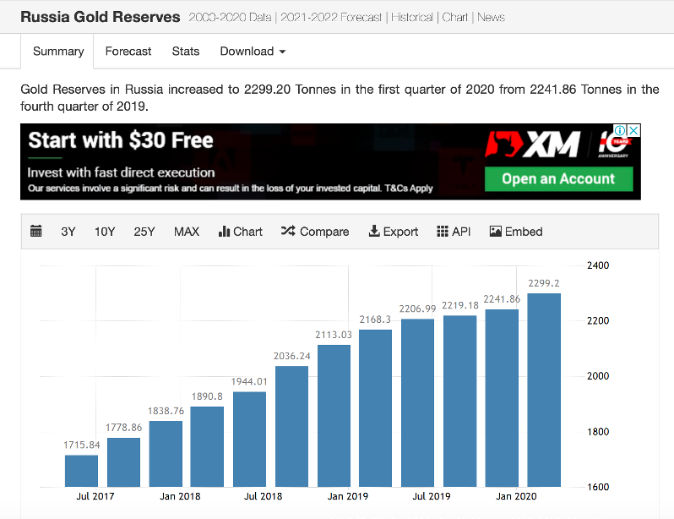Switch to the Forecast tab
This screenshot has width=674, height=519.
tap(128, 52)
